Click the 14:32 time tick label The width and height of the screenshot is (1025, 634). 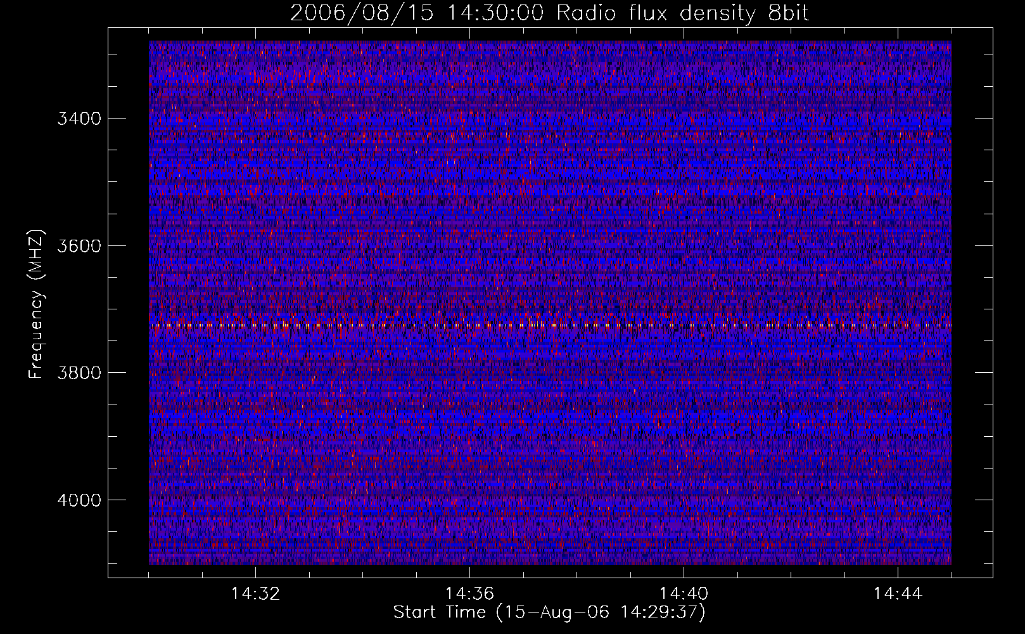pos(255,594)
